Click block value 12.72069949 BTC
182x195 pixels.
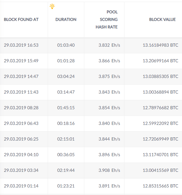click(x=160, y=139)
